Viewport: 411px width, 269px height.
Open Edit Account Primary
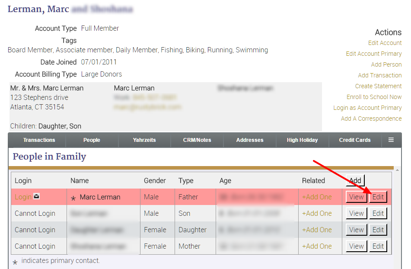(x=373, y=53)
